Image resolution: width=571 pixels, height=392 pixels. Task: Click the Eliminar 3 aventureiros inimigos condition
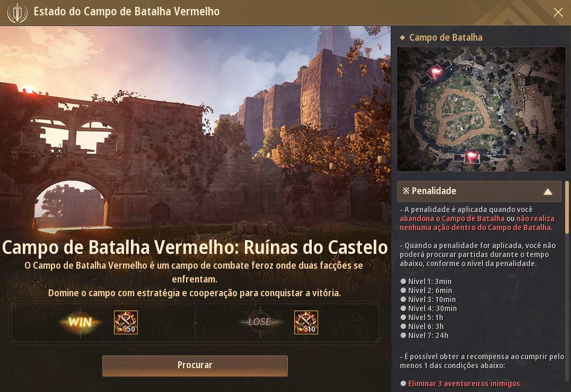point(463,384)
